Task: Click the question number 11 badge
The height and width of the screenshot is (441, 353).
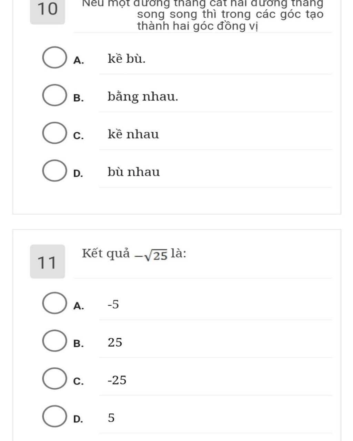Action: click(48, 261)
